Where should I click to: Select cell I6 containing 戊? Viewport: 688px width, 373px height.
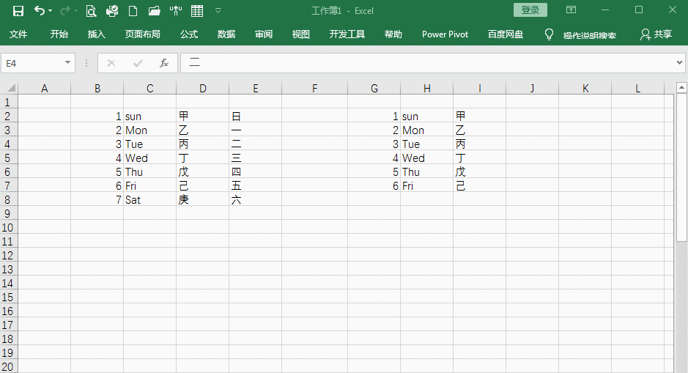click(480, 172)
